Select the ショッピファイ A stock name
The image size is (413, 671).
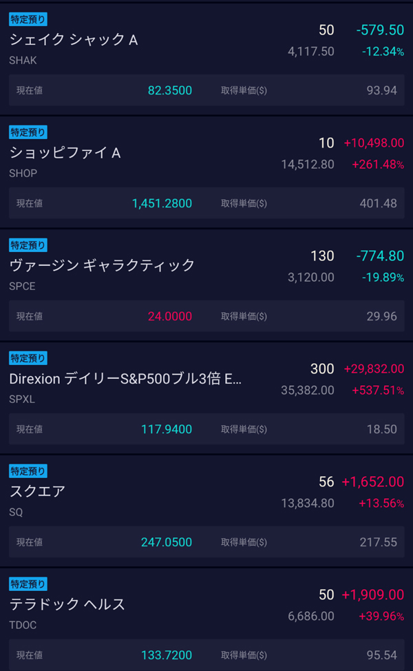point(65,152)
